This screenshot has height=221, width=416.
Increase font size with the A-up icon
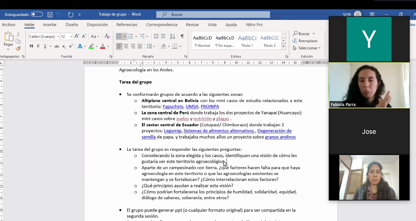coord(77,36)
